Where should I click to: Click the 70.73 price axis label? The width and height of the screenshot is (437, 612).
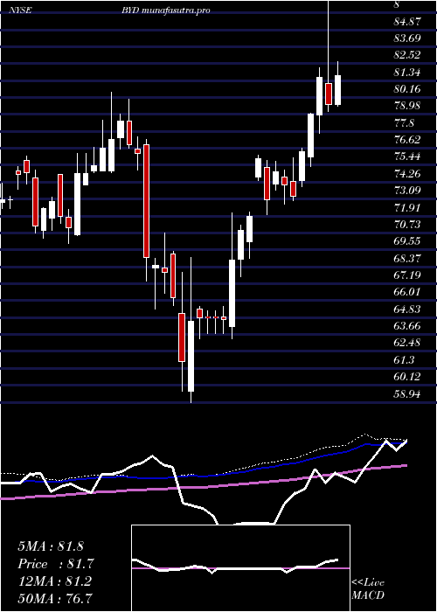[x=407, y=225]
